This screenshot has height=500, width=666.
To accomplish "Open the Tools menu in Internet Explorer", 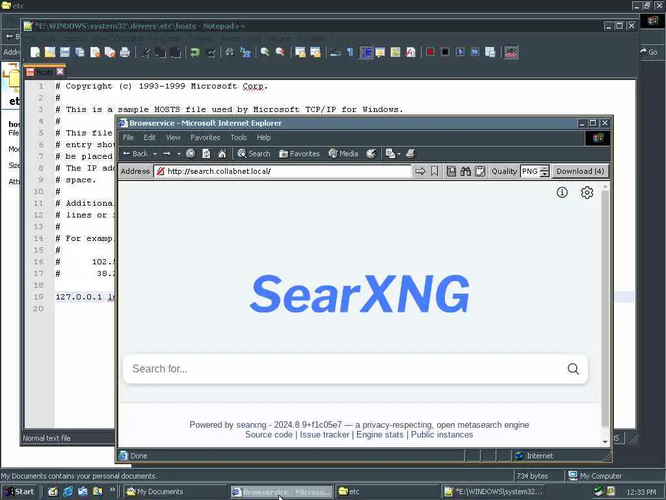I will 239,137.
